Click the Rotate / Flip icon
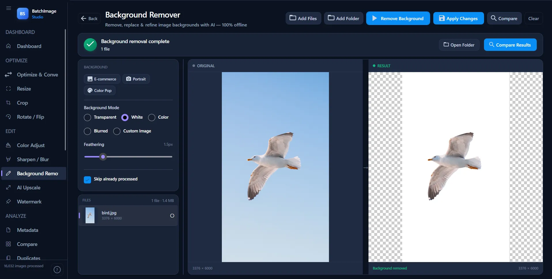552x279 pixels. tap(8, 117)
